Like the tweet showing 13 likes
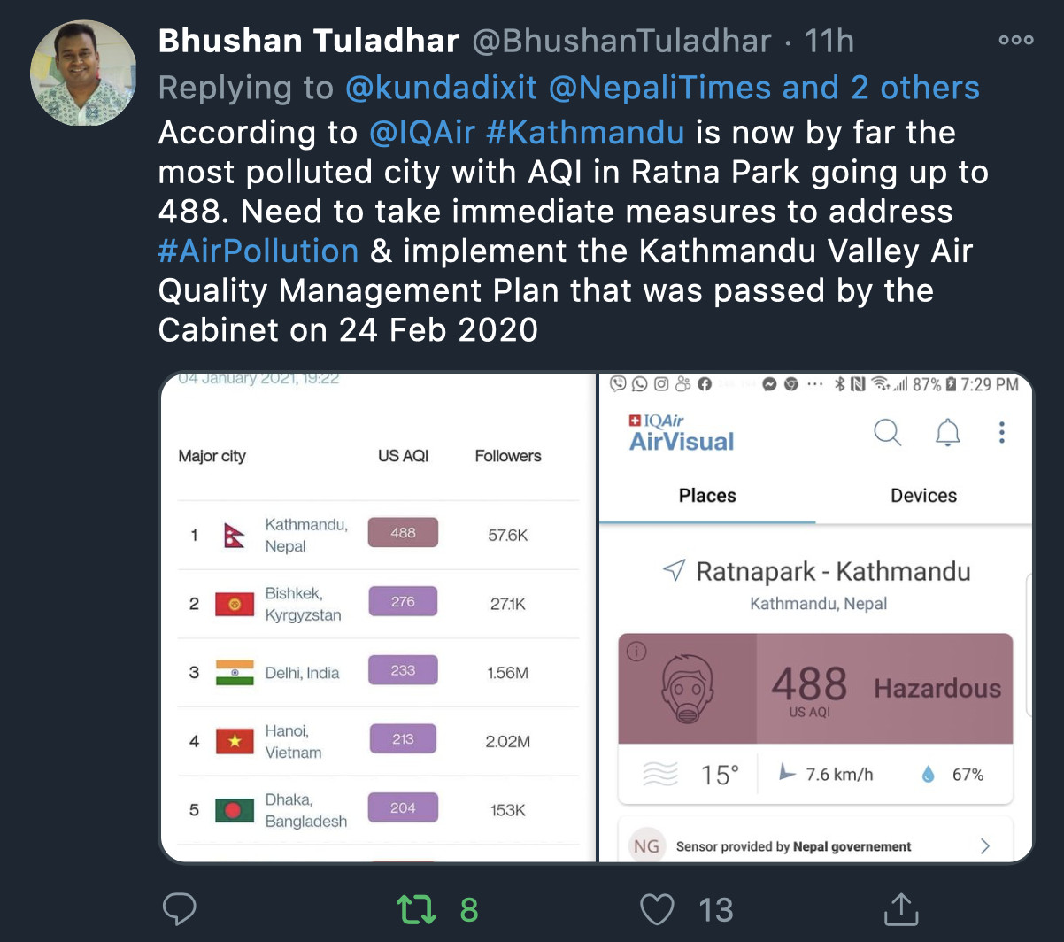The width and height of the screenshot is (1064, 942). [656, 908]
